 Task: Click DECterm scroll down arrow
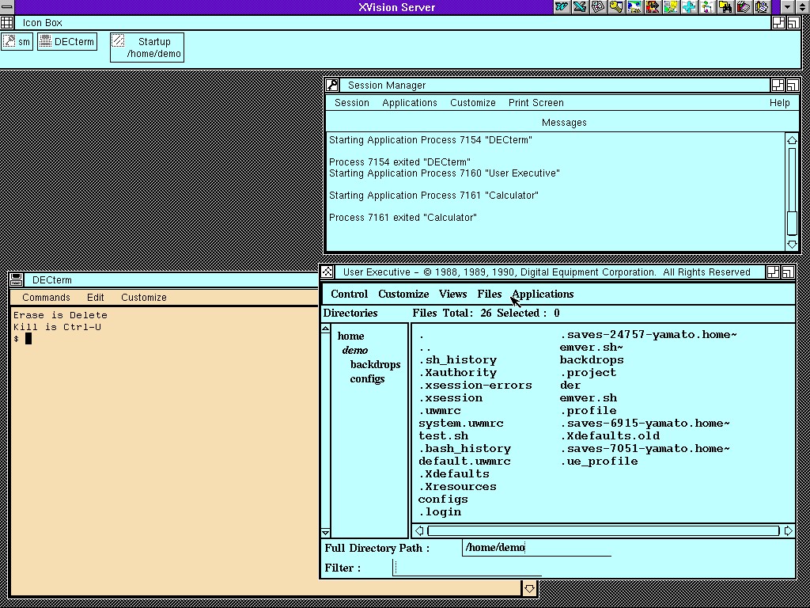click(x=529, y=588)
